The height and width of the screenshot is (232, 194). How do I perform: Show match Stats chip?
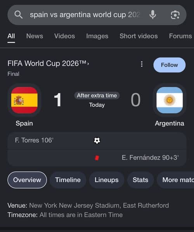[x=140, y=180]
